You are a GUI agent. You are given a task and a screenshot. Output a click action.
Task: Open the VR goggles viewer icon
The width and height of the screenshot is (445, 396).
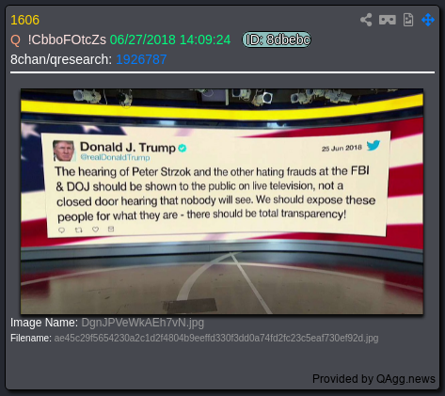click(388, 20)
